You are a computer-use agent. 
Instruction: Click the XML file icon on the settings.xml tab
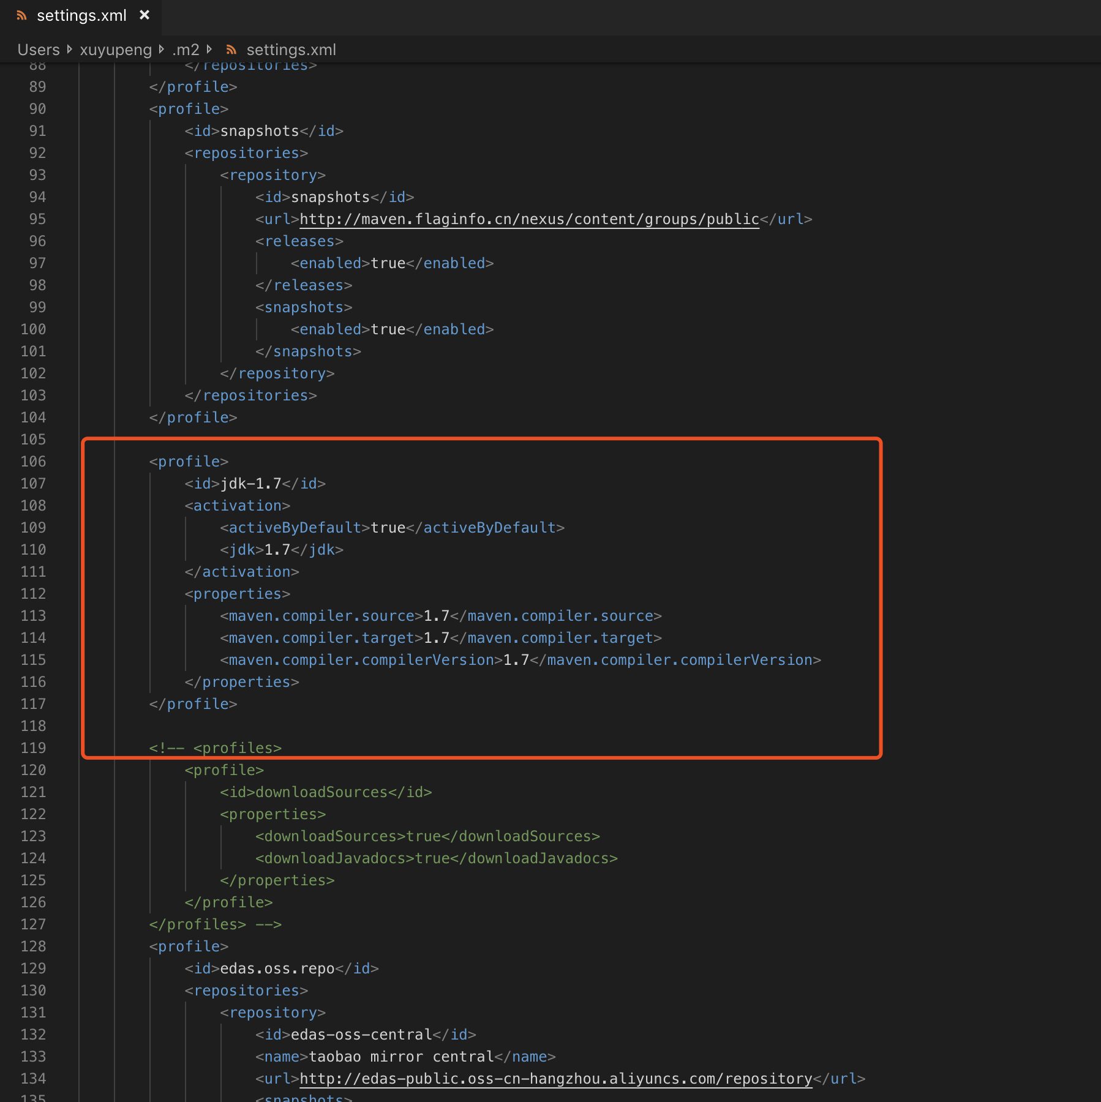pos(21,15)
